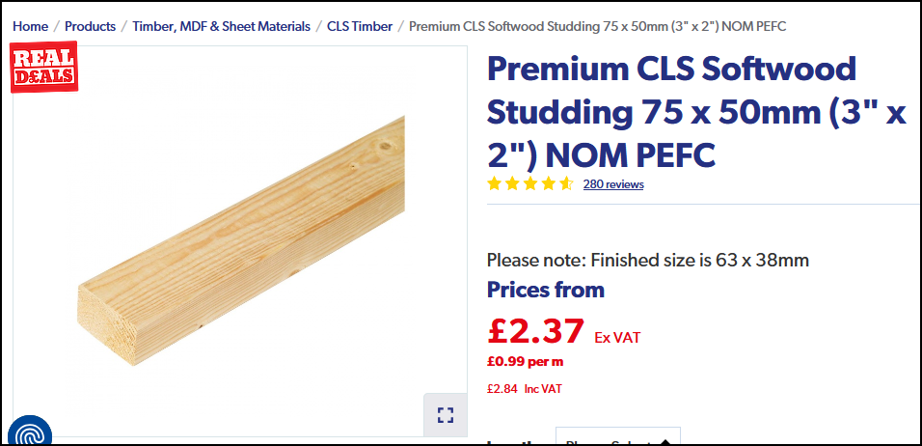Click the Prices from heading
The width and height of the screenshot is (922, 446).
click(x=546, y=290)
